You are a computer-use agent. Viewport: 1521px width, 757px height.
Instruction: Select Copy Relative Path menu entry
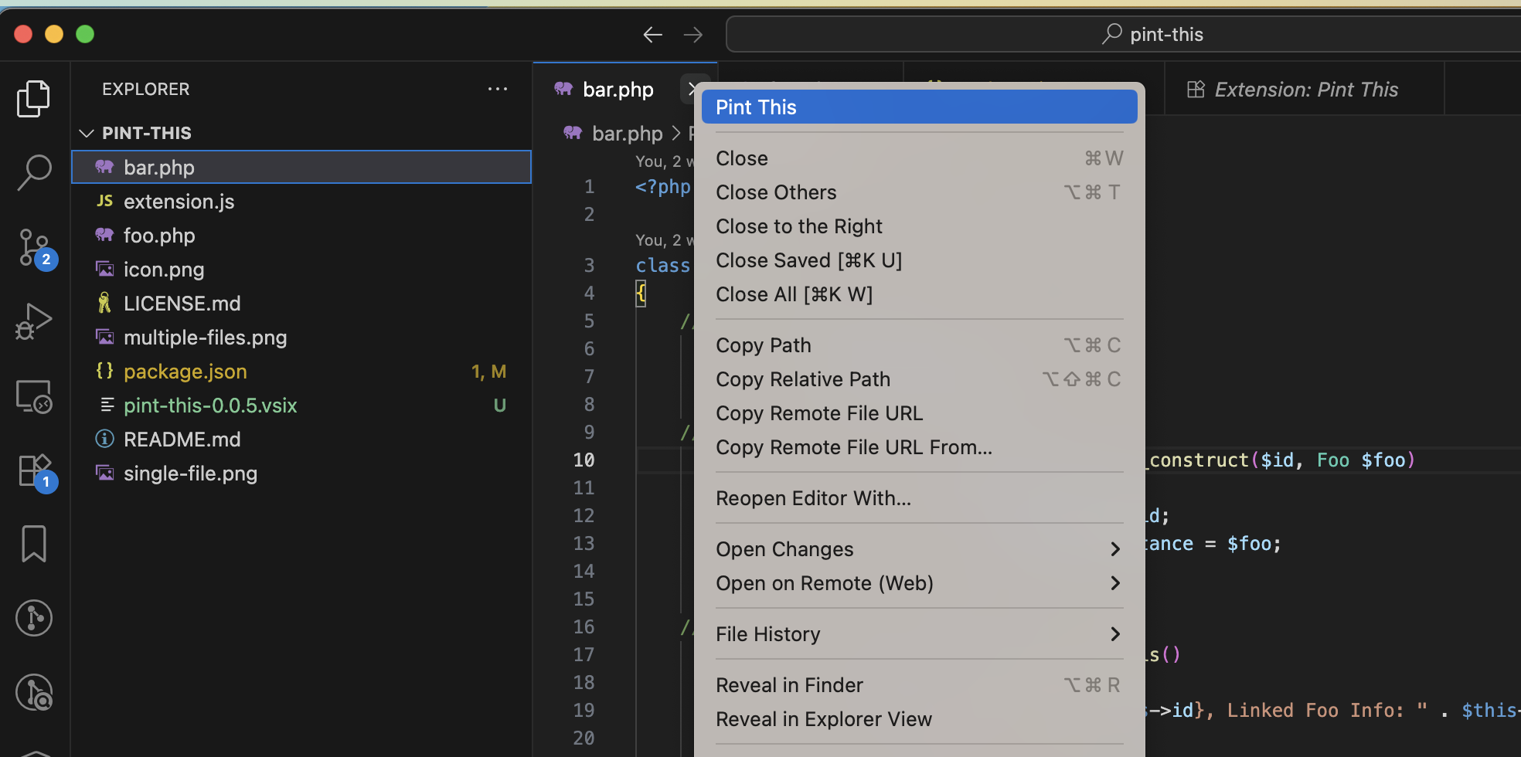[x=919, y=379]
